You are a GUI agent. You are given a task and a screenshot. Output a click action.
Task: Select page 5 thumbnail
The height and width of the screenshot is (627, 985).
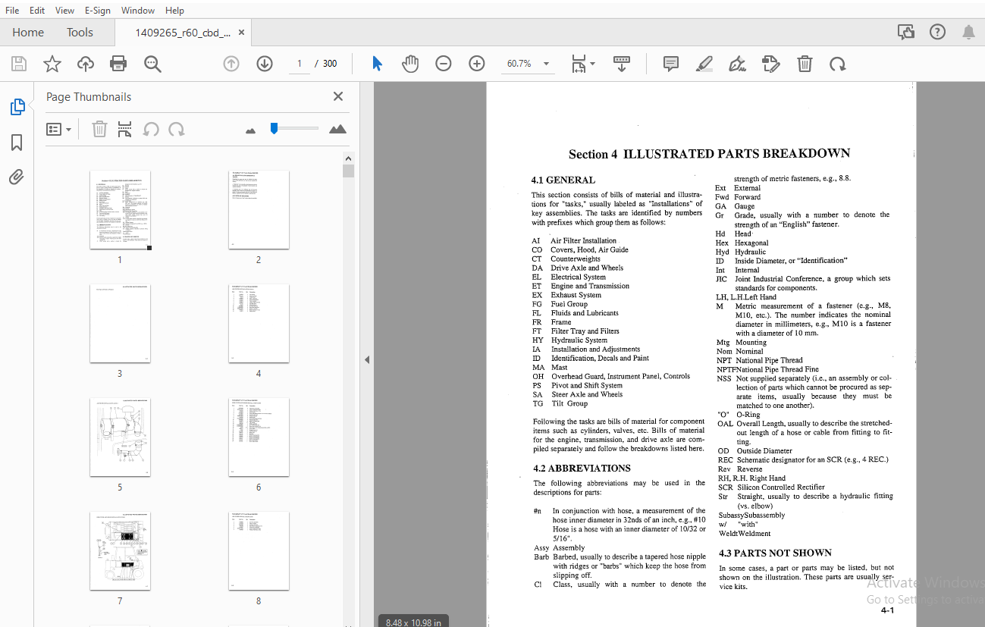pos(120,437)
